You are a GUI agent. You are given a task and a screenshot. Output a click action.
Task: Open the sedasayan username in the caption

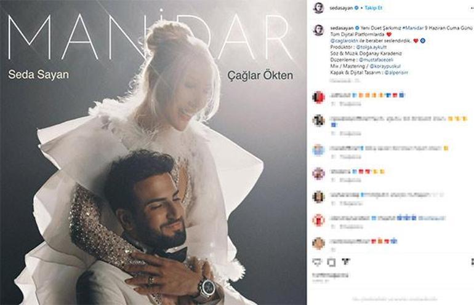(342, 28)
